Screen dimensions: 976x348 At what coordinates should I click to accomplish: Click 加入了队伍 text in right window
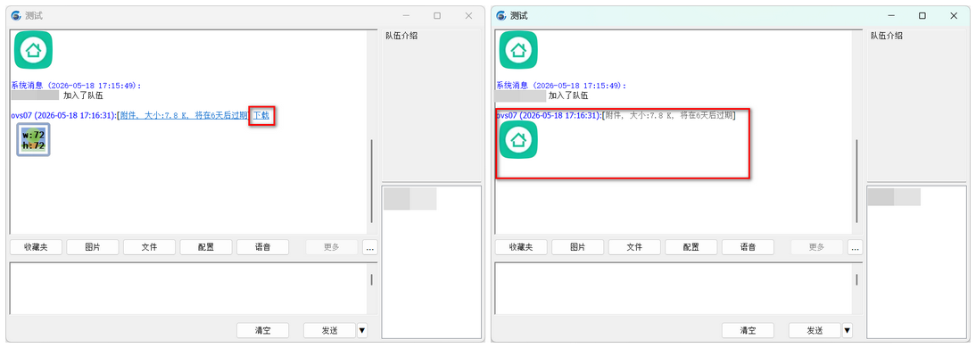(x=568, y=95)
